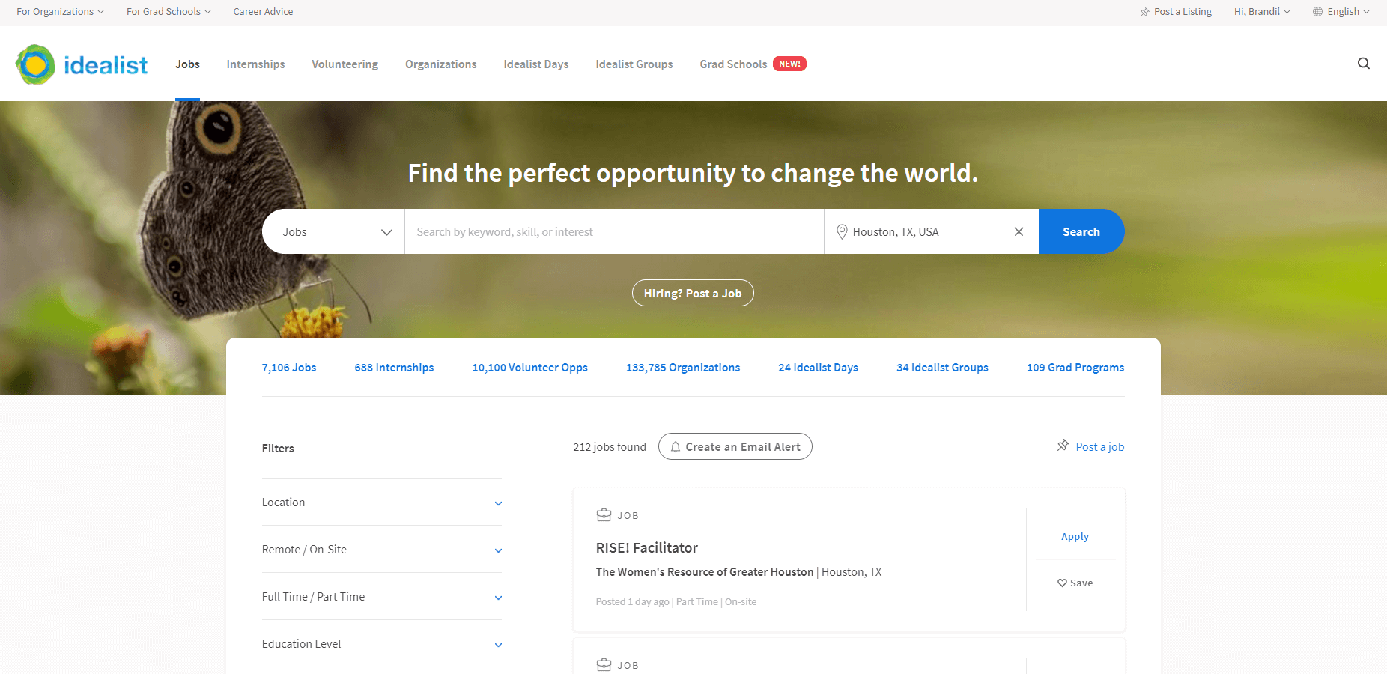Open 109 Grad Programs link
1387x674 pixels.
pyautogui.click(x=1075, y=368)
